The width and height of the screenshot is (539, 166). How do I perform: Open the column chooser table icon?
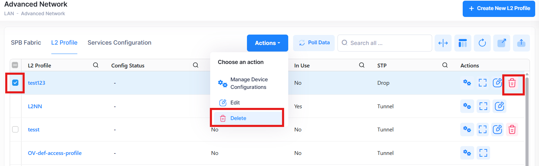[463, 43]
